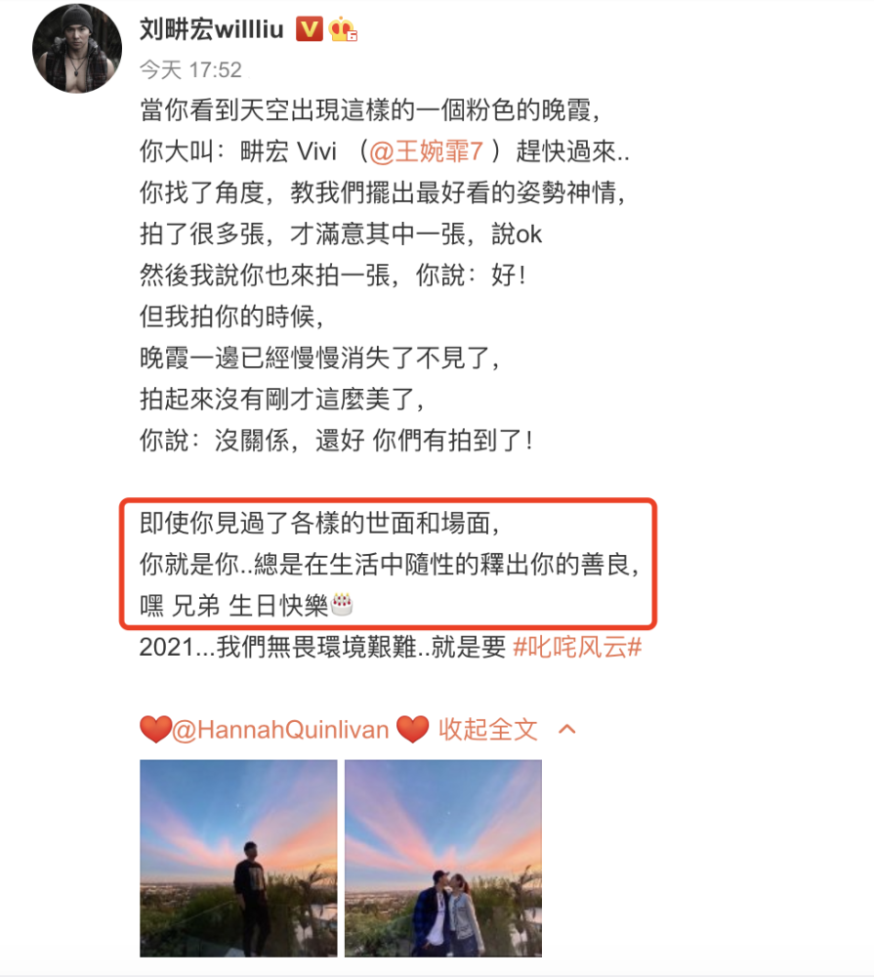874x977 pixels.
Task: Click the crown membership icon
Action: coord(343,29)
